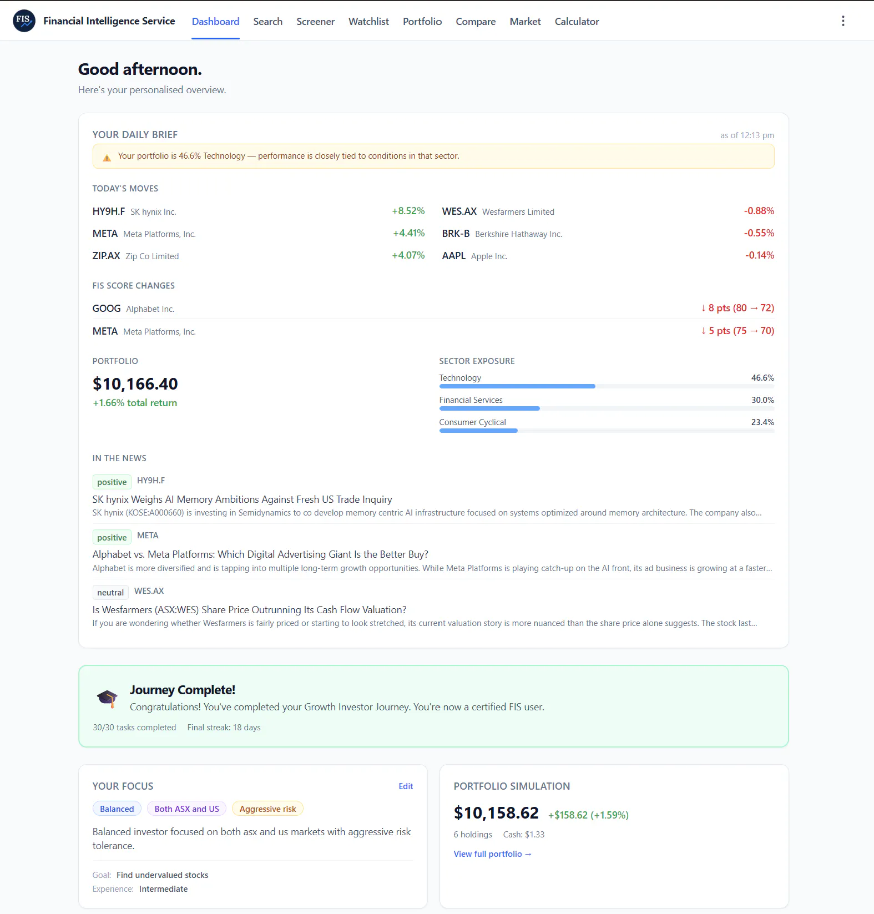The width and height of the screenshot is (874, 914).
Task: Open BRK-B Berkshire Hathaway row
Action: pyautogui.click(x=608, y=234)
